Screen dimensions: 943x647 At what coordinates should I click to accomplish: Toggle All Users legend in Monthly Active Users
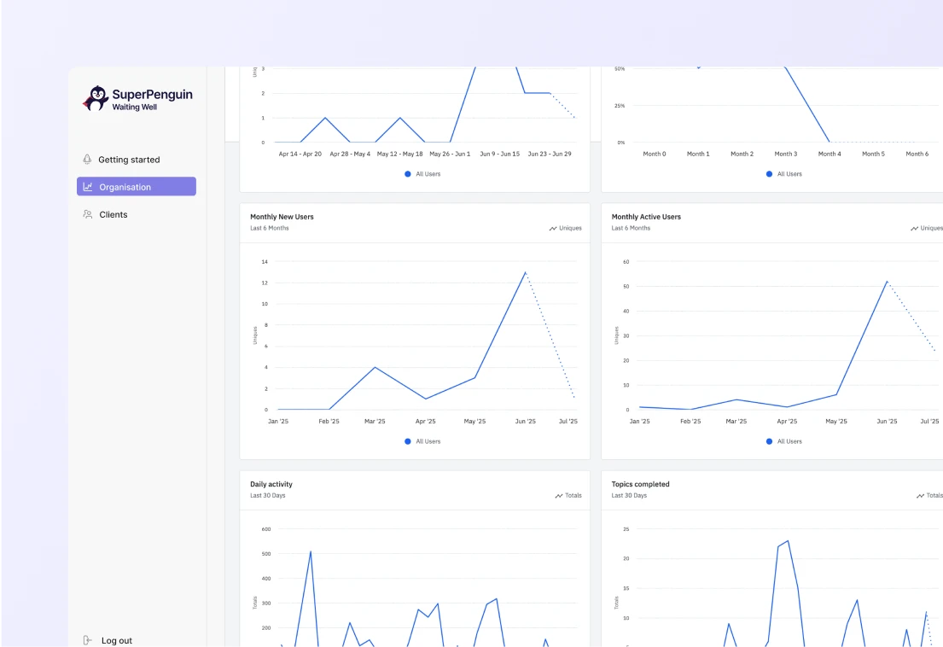[x=784, y=441]
